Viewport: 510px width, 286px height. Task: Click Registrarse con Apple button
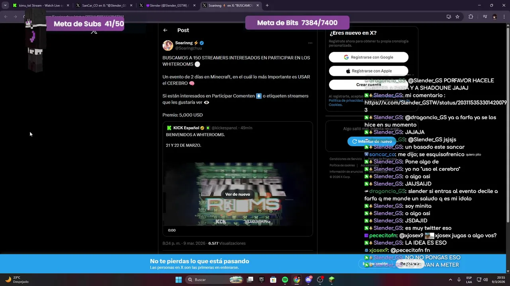tap(369, 71)
